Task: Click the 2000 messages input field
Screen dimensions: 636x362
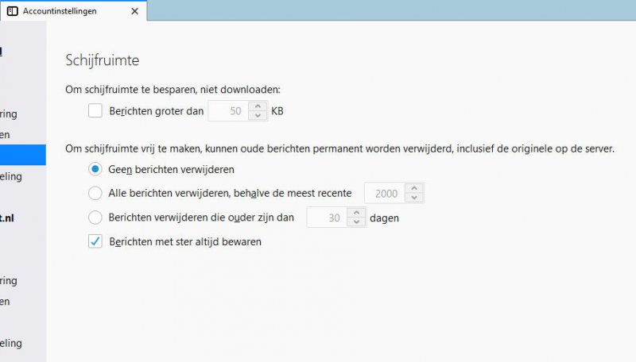Action: 383,193
